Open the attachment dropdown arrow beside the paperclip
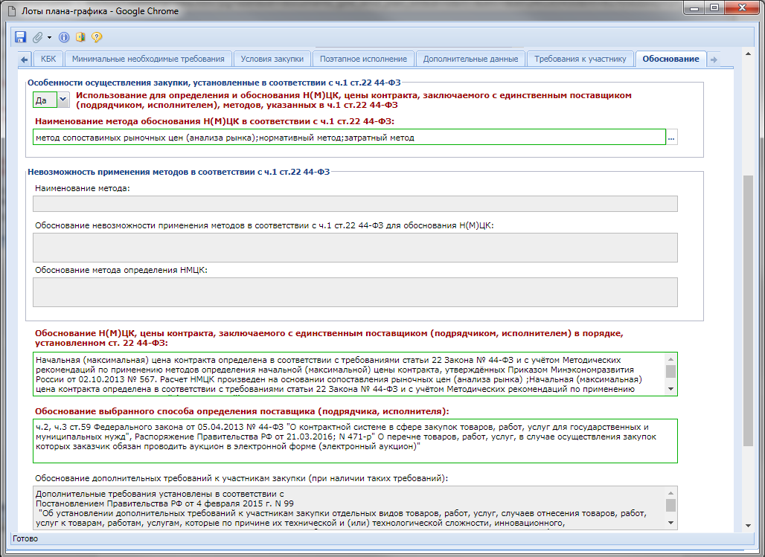Viewport: 765px width, 557px height. click(49, 36)
